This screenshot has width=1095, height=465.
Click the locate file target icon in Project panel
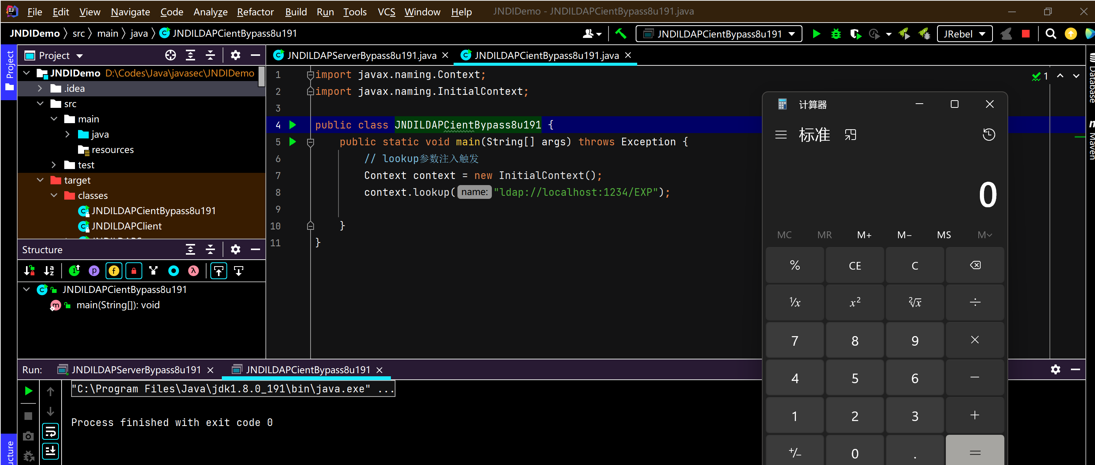[171, 55]
